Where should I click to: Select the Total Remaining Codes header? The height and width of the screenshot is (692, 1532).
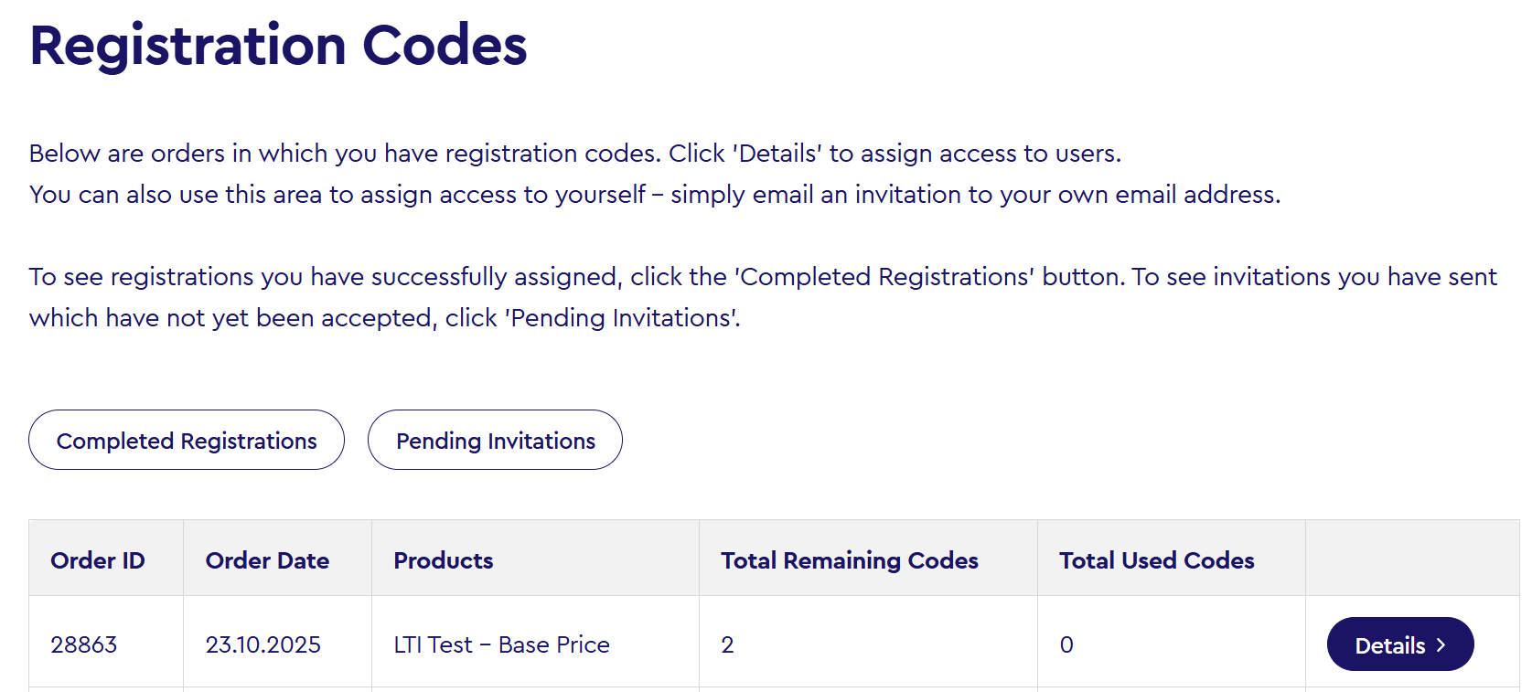coord(849,560)
